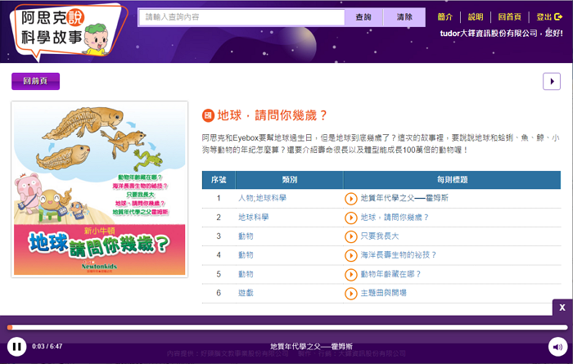The height and width of the screenshot is (364, 573).
Task: Close the audio player bar with X
Action: pyautogui.click(x=562, y=308)
